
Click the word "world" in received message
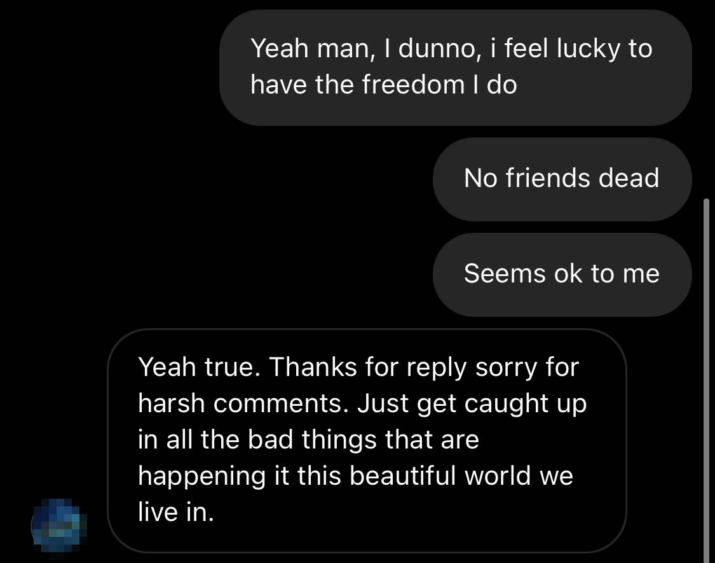[498, 476]
